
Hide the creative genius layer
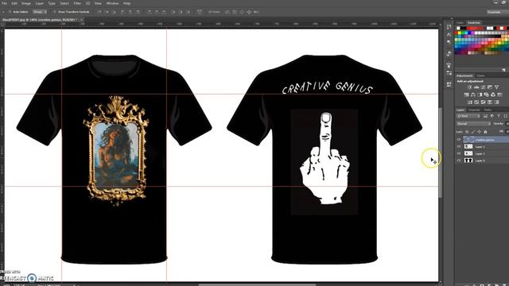tap(459, 140)
